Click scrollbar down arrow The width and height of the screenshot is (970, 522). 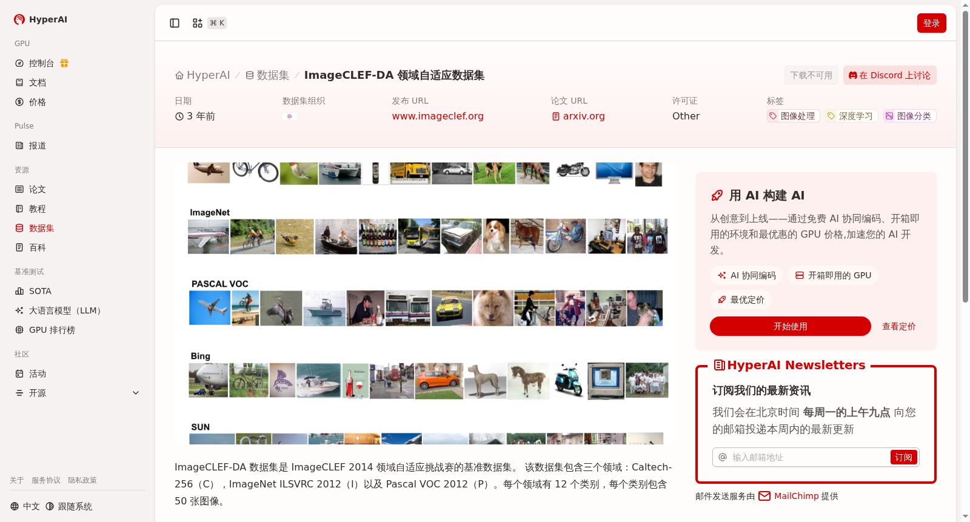pos(965,516)
